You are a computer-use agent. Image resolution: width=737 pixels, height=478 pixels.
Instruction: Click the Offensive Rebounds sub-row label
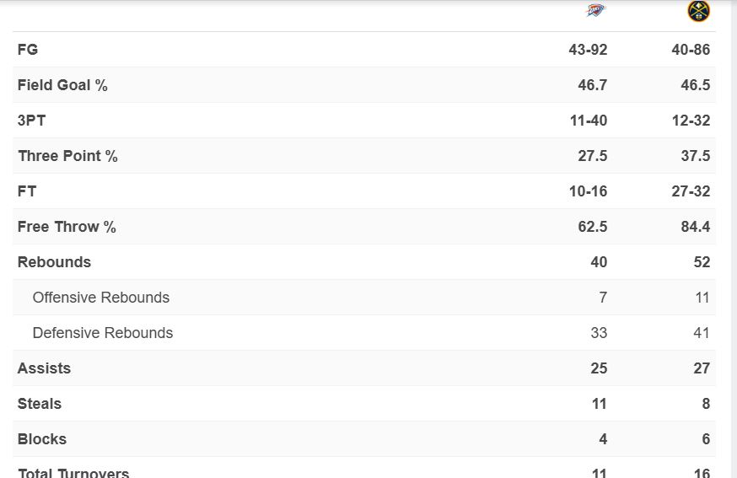point(100,298)
